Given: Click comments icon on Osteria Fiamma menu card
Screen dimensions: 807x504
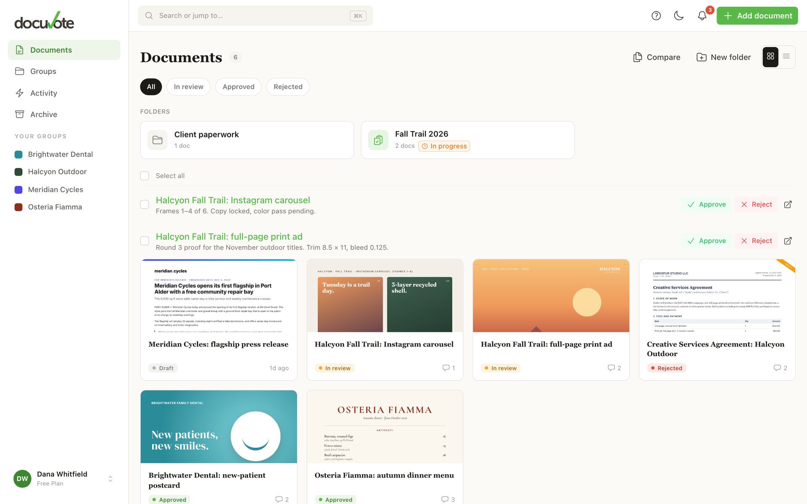Looking at the screenshot, I should click(445, 499).
